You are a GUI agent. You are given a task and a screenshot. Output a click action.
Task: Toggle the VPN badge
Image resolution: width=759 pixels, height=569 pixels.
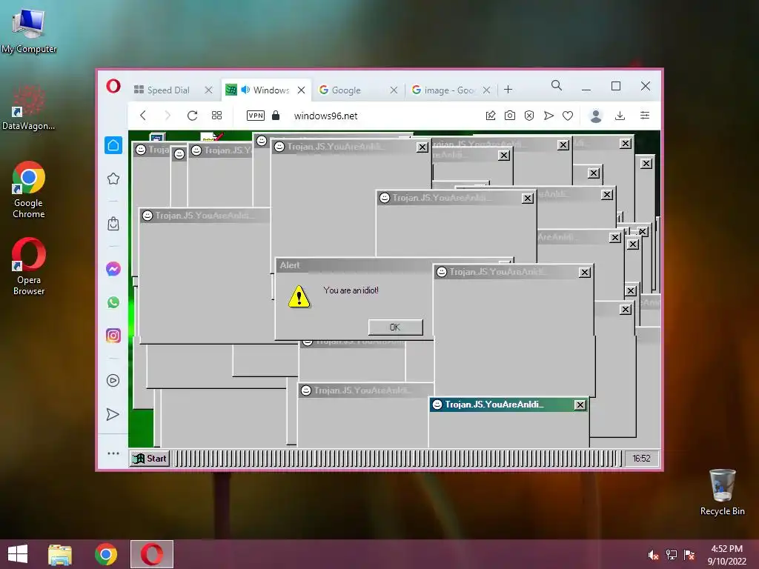tap(256, 115)
